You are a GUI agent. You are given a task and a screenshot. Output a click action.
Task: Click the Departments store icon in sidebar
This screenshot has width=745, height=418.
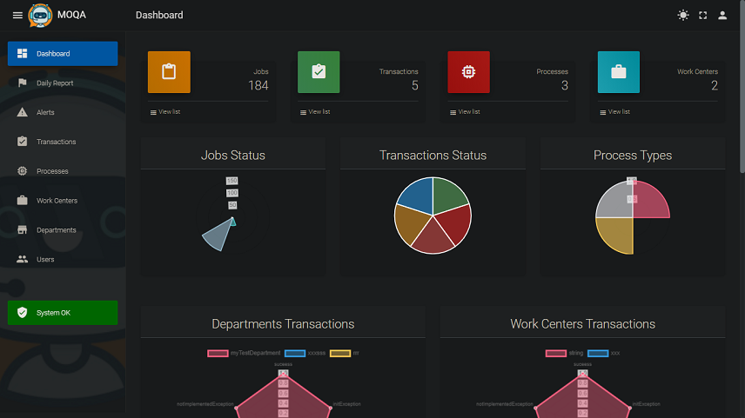(23, 230)
